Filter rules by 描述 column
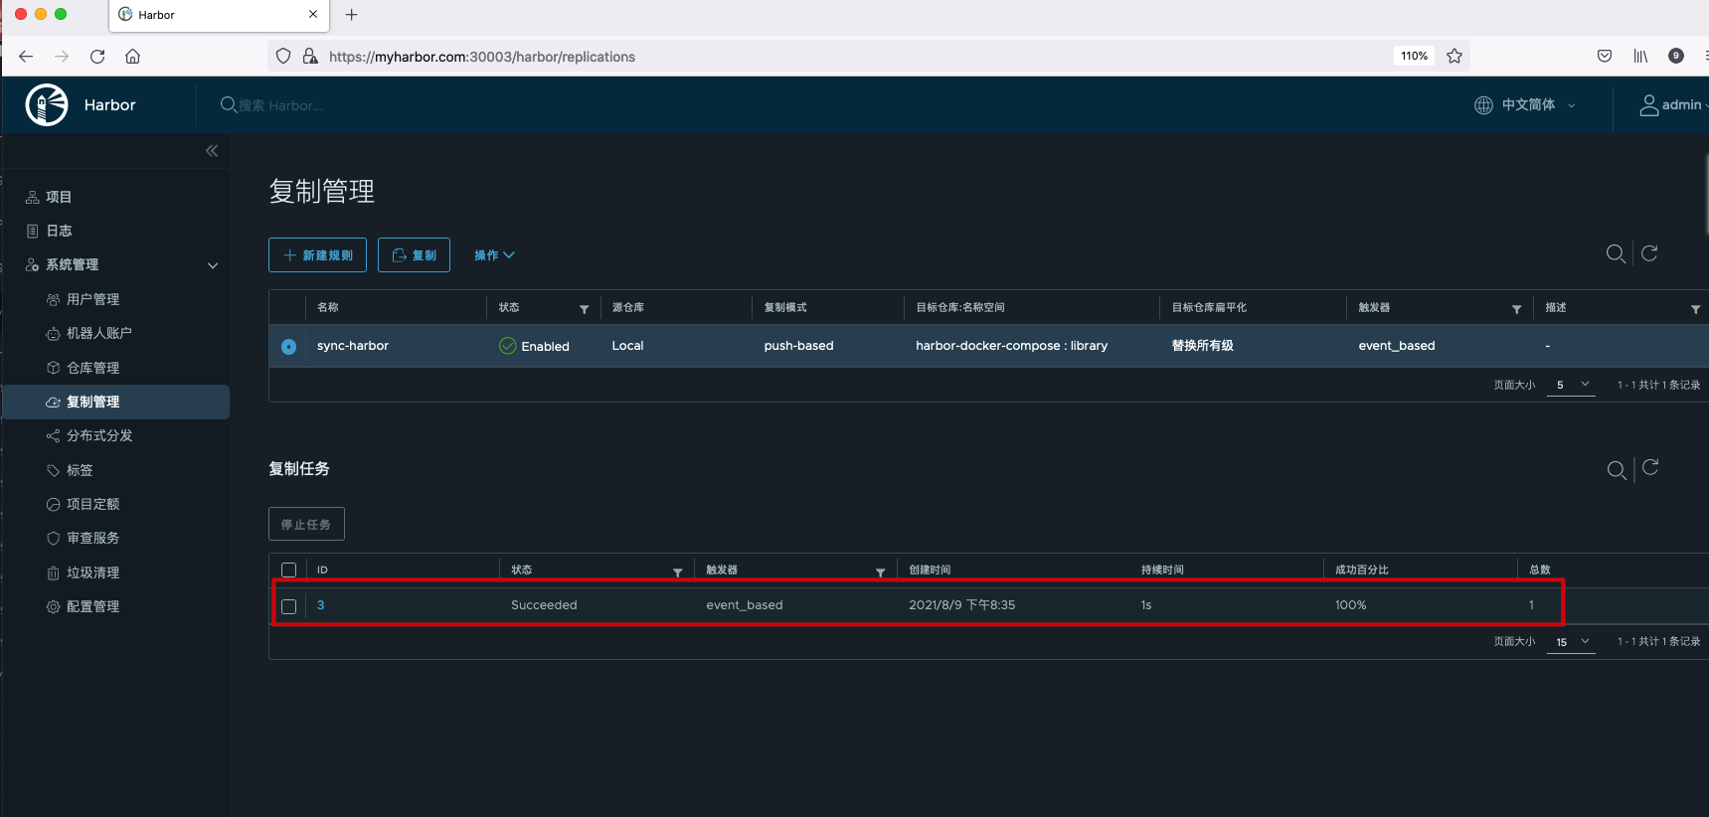The height and width of the screenshot is (817, 1709). click(x=1696, y=309)
